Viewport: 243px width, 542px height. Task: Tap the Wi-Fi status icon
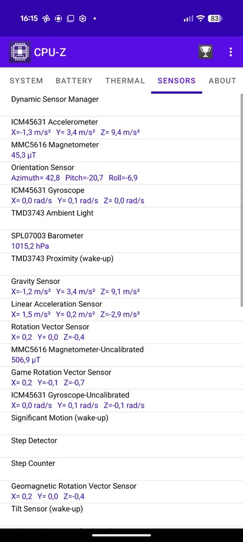click(200, 19)
